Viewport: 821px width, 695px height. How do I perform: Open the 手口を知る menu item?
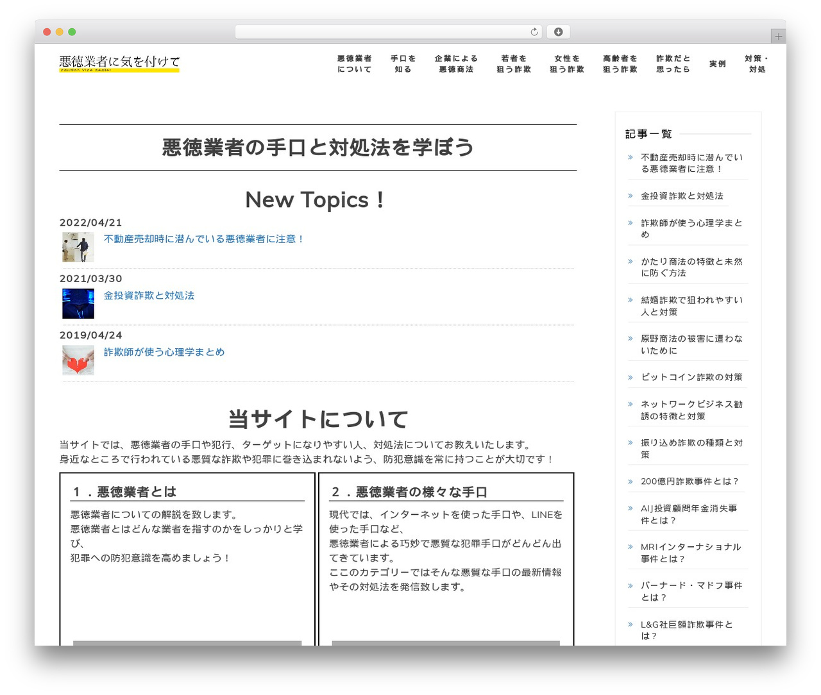tap(403, 63)
